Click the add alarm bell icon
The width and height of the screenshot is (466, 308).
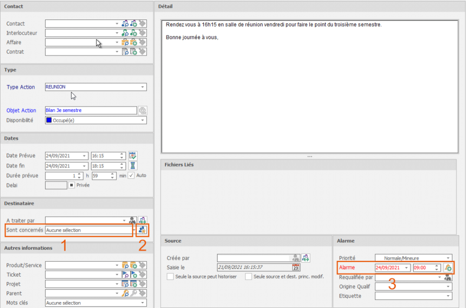pyautogui.click(x=448, y=268)
